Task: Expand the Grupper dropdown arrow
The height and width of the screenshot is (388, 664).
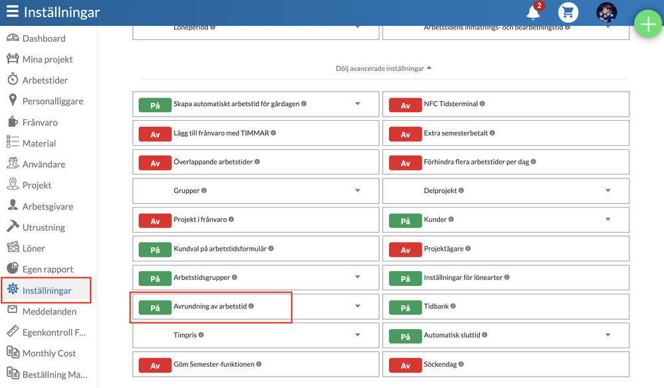Action: click(x=358, y=190)
